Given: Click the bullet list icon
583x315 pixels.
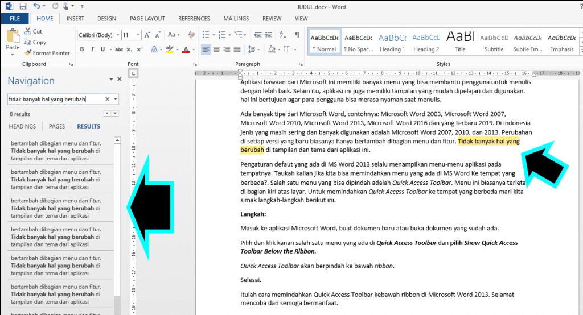Looking at the screenshot, I should coord(206,35).
